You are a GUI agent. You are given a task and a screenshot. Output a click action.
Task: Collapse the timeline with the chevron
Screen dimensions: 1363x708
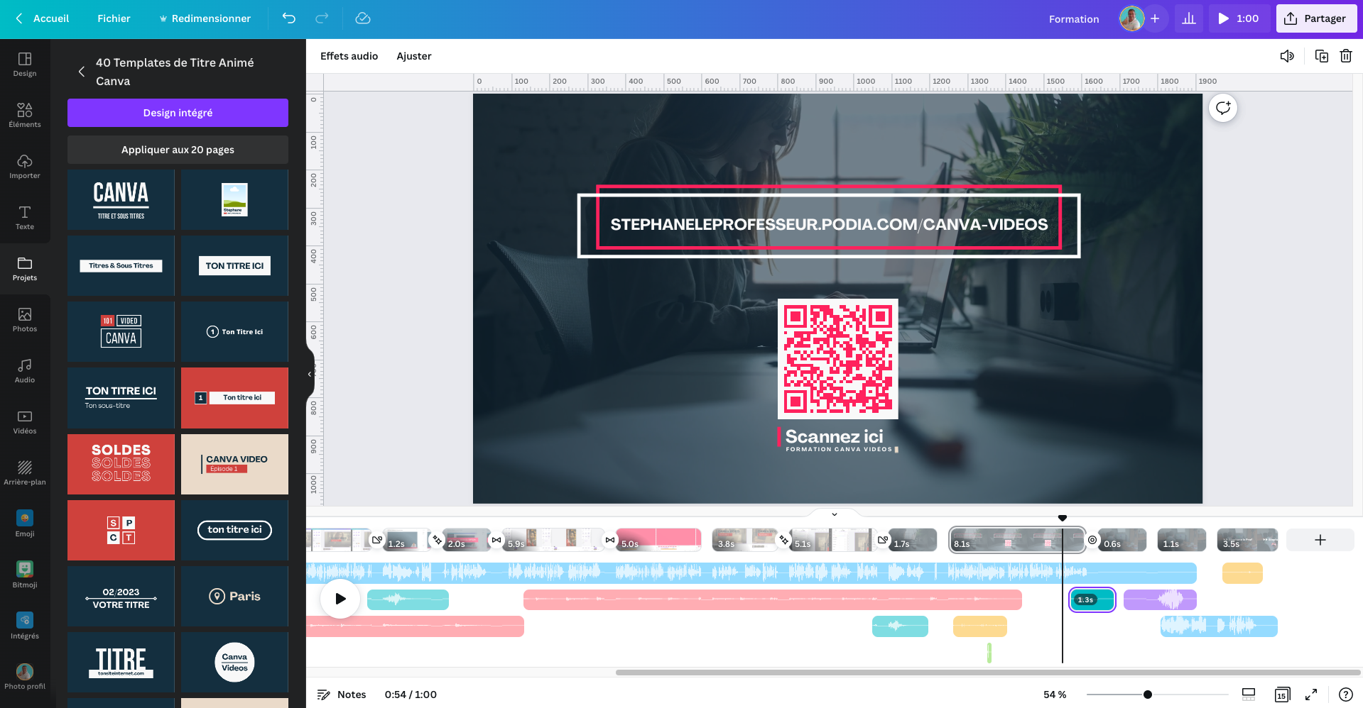834,514
